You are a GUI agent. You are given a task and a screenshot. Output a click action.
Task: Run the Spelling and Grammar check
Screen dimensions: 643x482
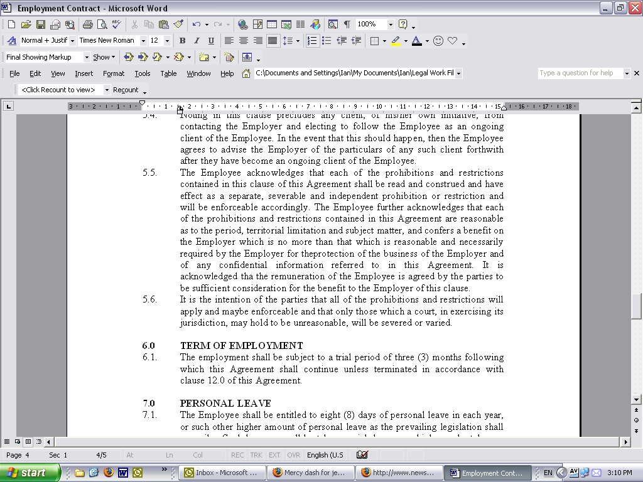pos(116,24)
